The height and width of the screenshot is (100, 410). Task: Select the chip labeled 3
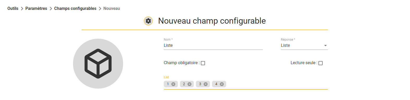point(200,84)
